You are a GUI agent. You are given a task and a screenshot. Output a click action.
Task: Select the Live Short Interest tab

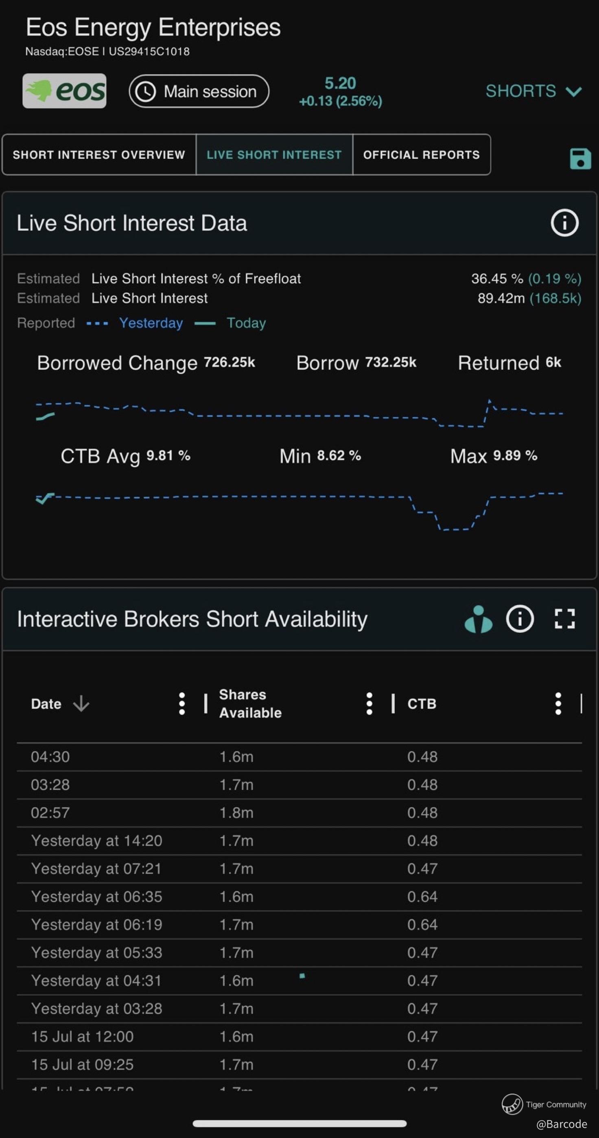(274, 155)
